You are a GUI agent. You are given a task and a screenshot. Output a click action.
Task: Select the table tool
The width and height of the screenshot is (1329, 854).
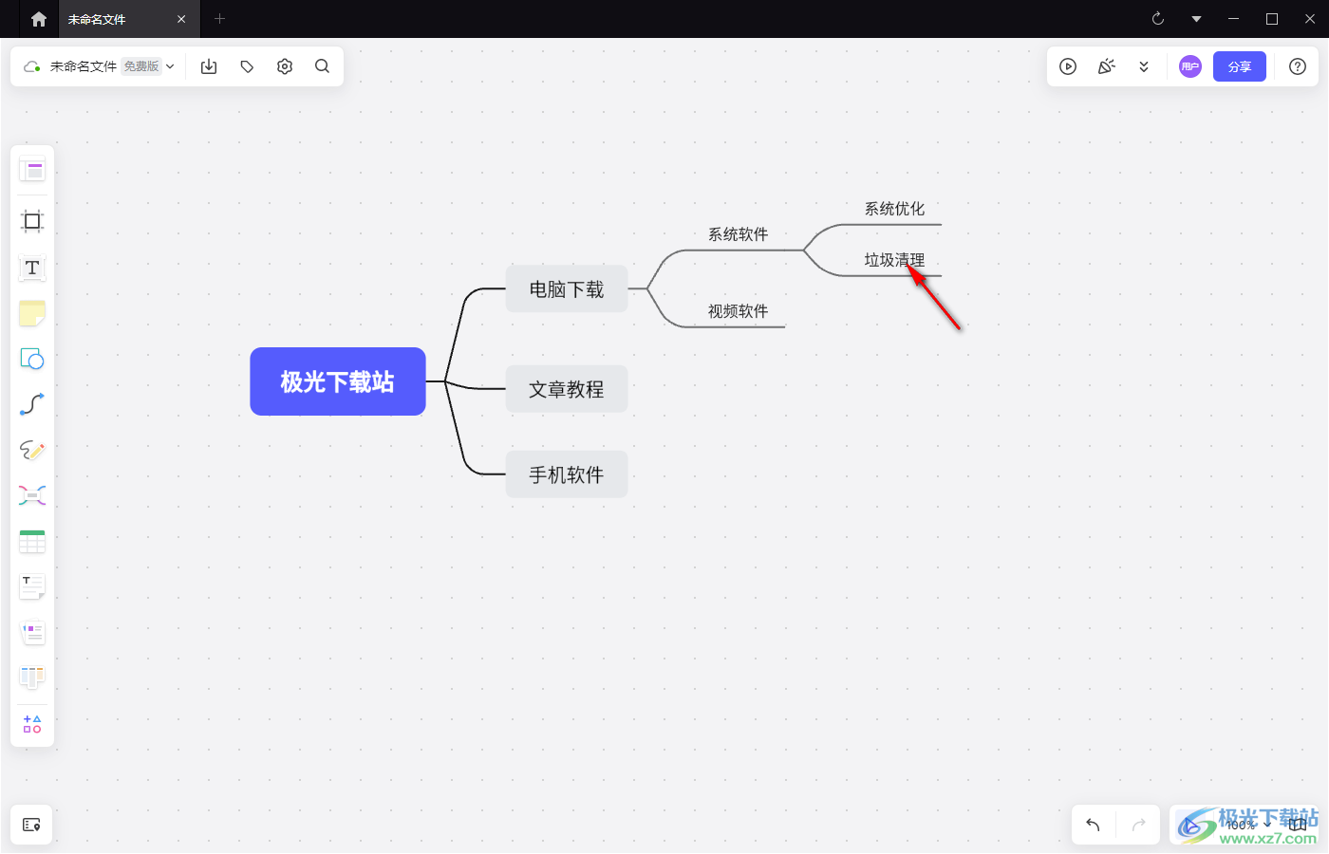pyautogui.click(x=32, y=541)
